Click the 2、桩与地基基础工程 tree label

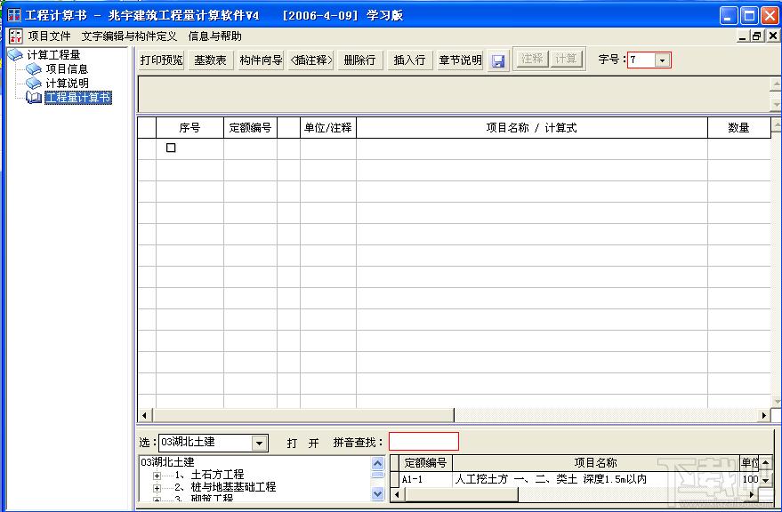pos(225,486)
